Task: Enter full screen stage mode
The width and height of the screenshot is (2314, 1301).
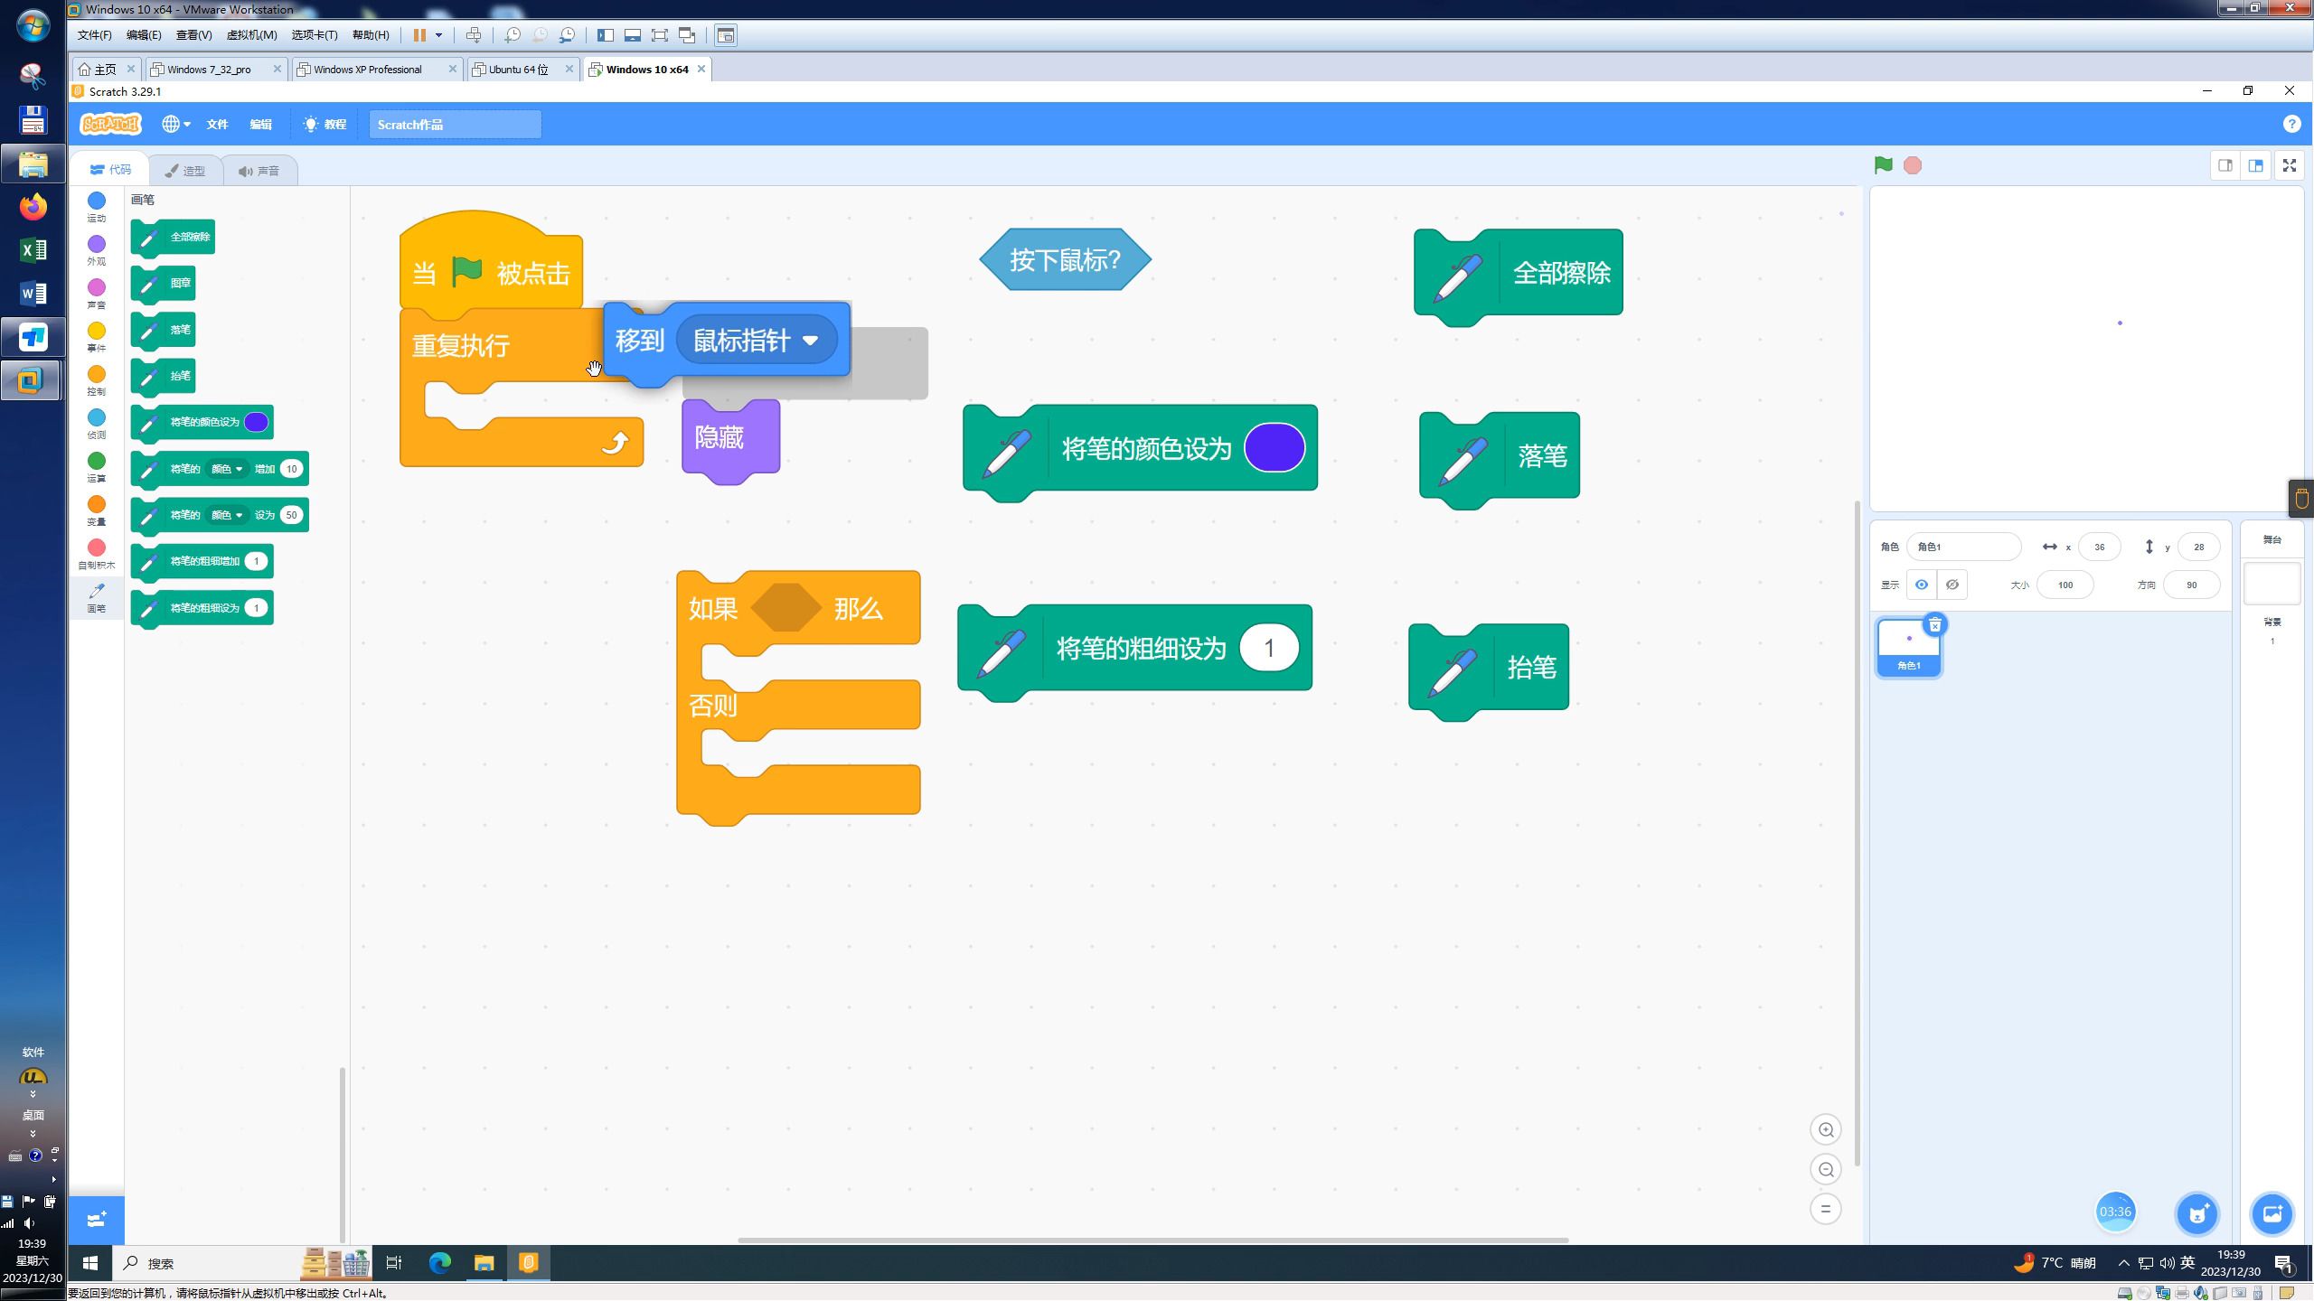Action: point(2289,165)
